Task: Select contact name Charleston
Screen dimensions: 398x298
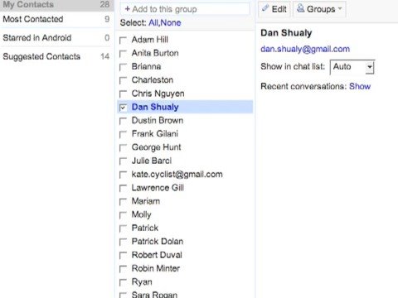Action: tap(153, 80)
